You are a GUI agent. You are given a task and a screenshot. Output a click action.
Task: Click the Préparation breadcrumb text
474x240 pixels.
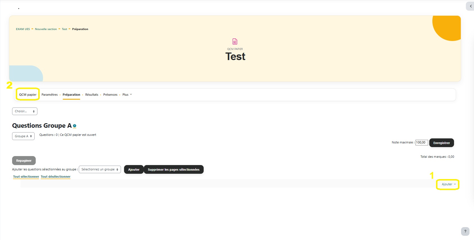(80, 29)
